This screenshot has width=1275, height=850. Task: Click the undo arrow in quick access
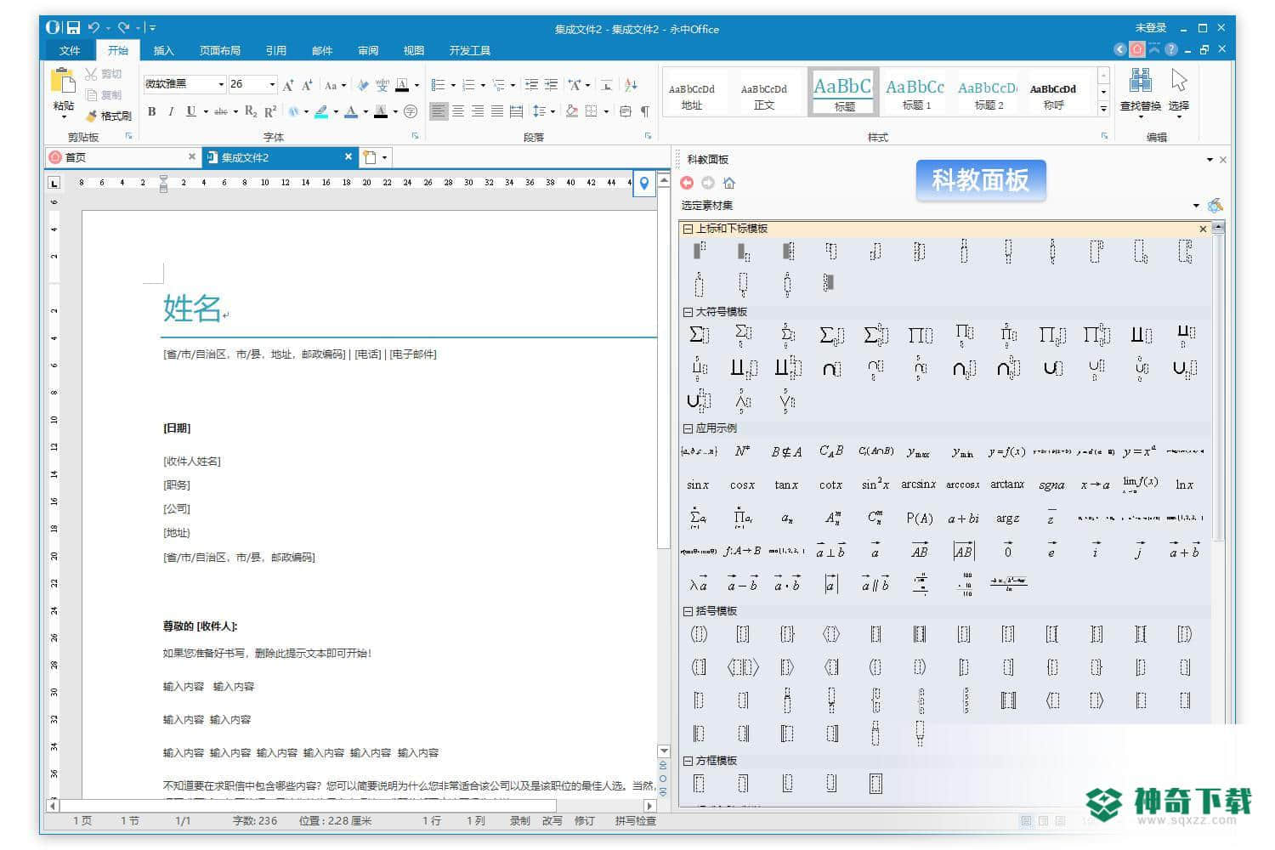93,28
